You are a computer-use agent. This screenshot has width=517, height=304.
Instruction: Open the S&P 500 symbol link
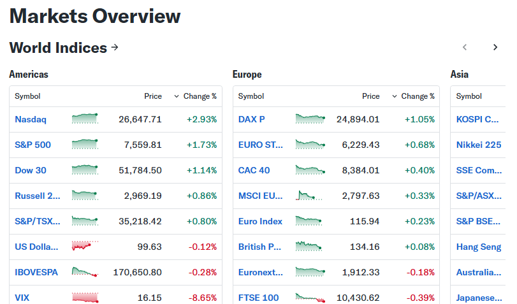click(33, 145)
